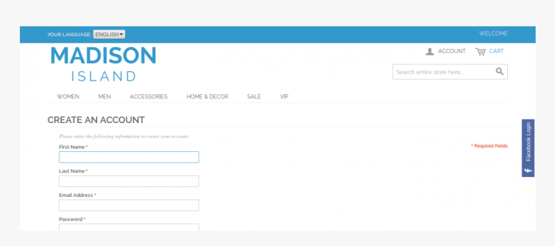Click the Last Name label
This screenshot has height=246, width=555.
coord(72,171)
